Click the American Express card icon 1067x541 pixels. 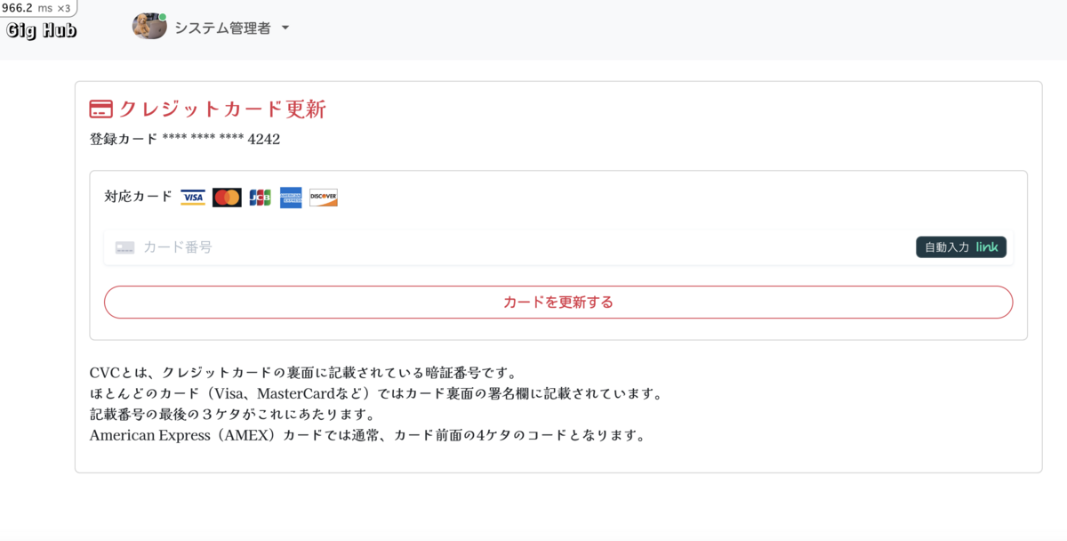291,197
